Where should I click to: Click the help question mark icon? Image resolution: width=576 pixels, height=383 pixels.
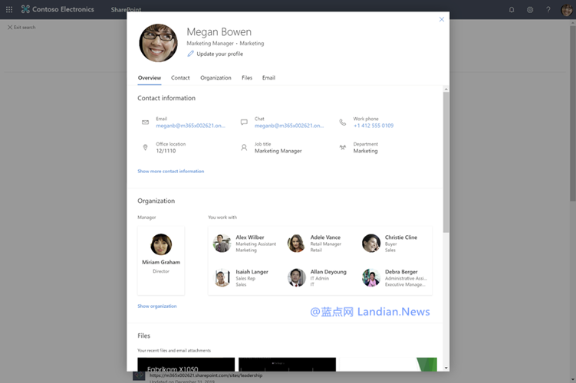tap(548, 10)
